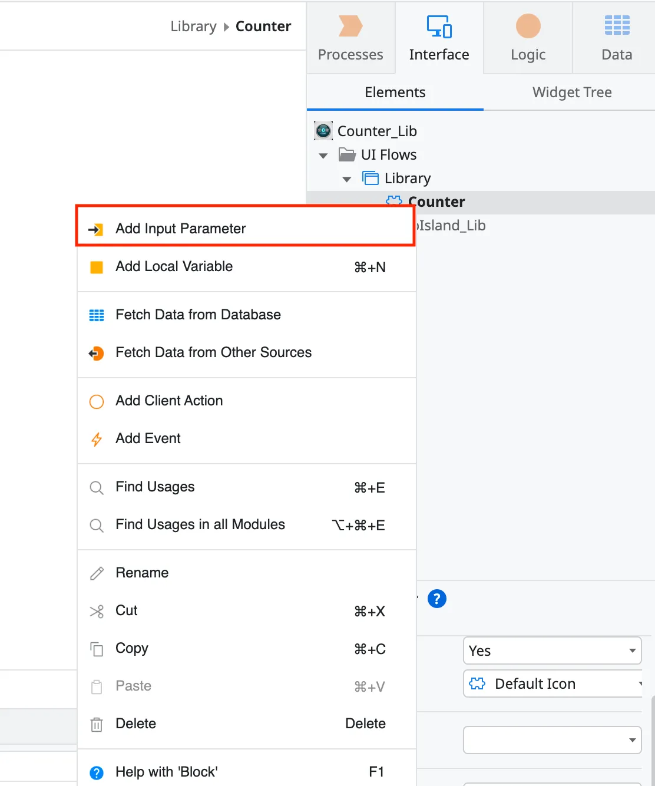Click the Counter_Lib module icon

click(323, 130)
